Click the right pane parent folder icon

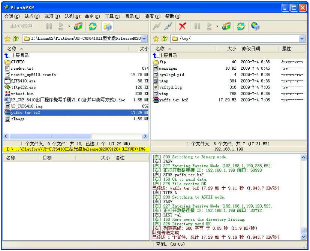(165, 39)
